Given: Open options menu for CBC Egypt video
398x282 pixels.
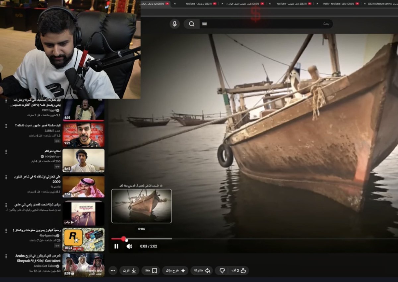Looking at the screenshot, I should [6, 100].
